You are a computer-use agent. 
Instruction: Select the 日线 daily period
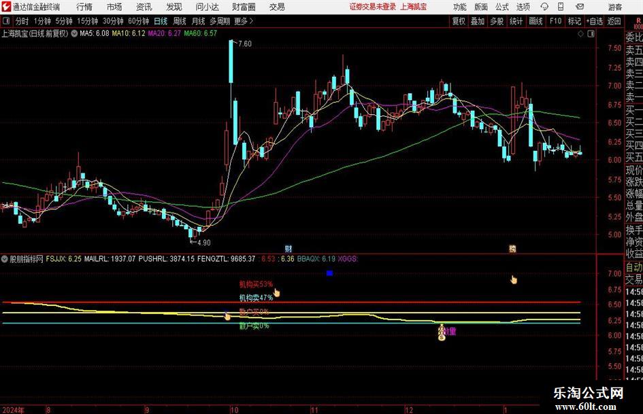pos(161,21)
